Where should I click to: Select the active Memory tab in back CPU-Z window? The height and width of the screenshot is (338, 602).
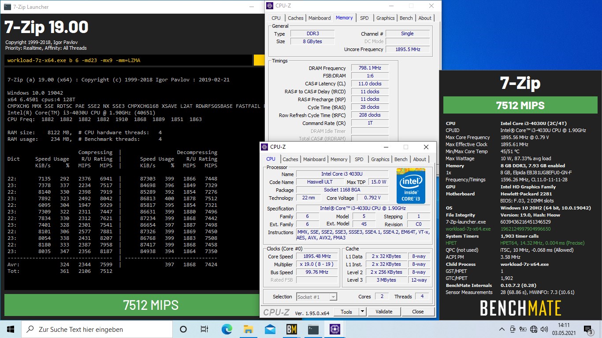(x=344, y=18)
